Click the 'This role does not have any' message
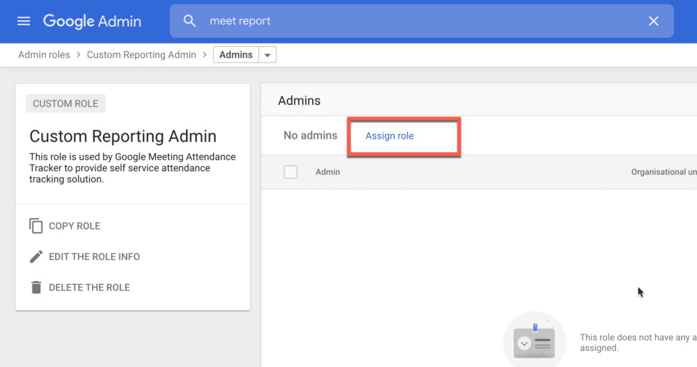This screenshot has height=367, width=697. point(638,343)
